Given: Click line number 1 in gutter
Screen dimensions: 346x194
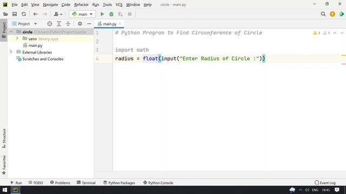Looking at the screenshot, I should (97, 33).
